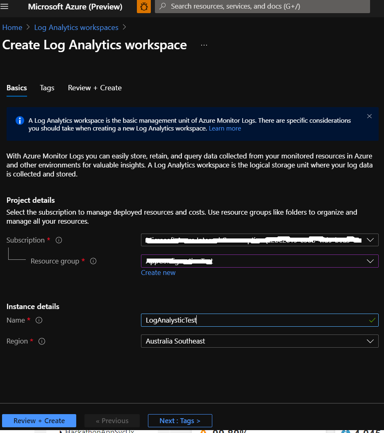Click Create new resource group link
The image size is (384, 433).
[158, 273]
